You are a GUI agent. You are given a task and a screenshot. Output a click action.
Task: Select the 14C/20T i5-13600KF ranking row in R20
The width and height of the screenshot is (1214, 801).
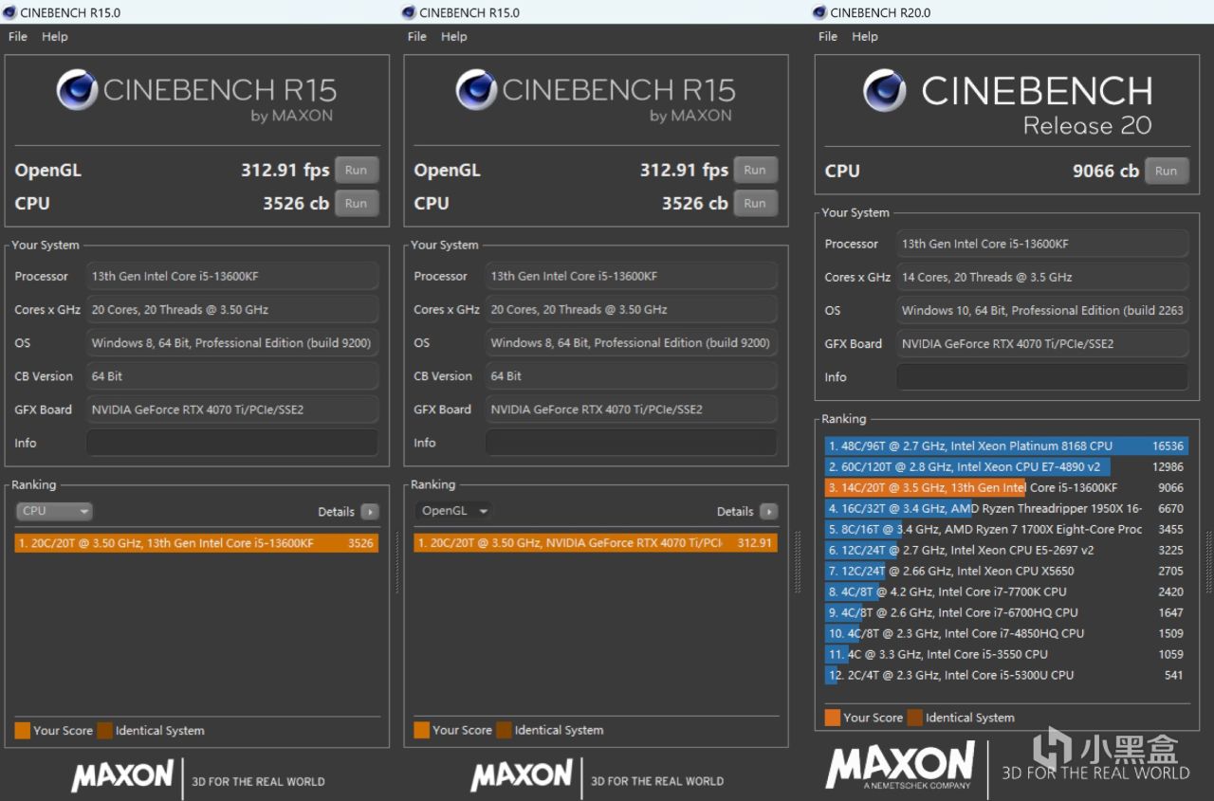[1006, 487]
